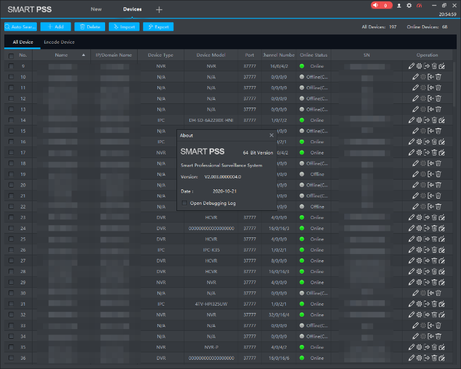Click the Export button

coord(158,27)
